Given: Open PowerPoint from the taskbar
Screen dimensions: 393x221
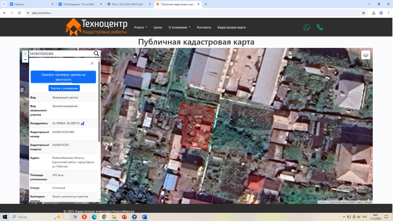Looking at the screenshot, I should click(124, 217).
